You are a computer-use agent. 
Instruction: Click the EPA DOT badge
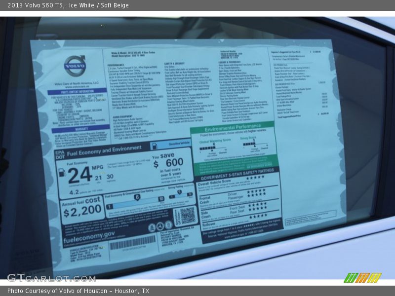pyautogui.click(x=60, y=155)
